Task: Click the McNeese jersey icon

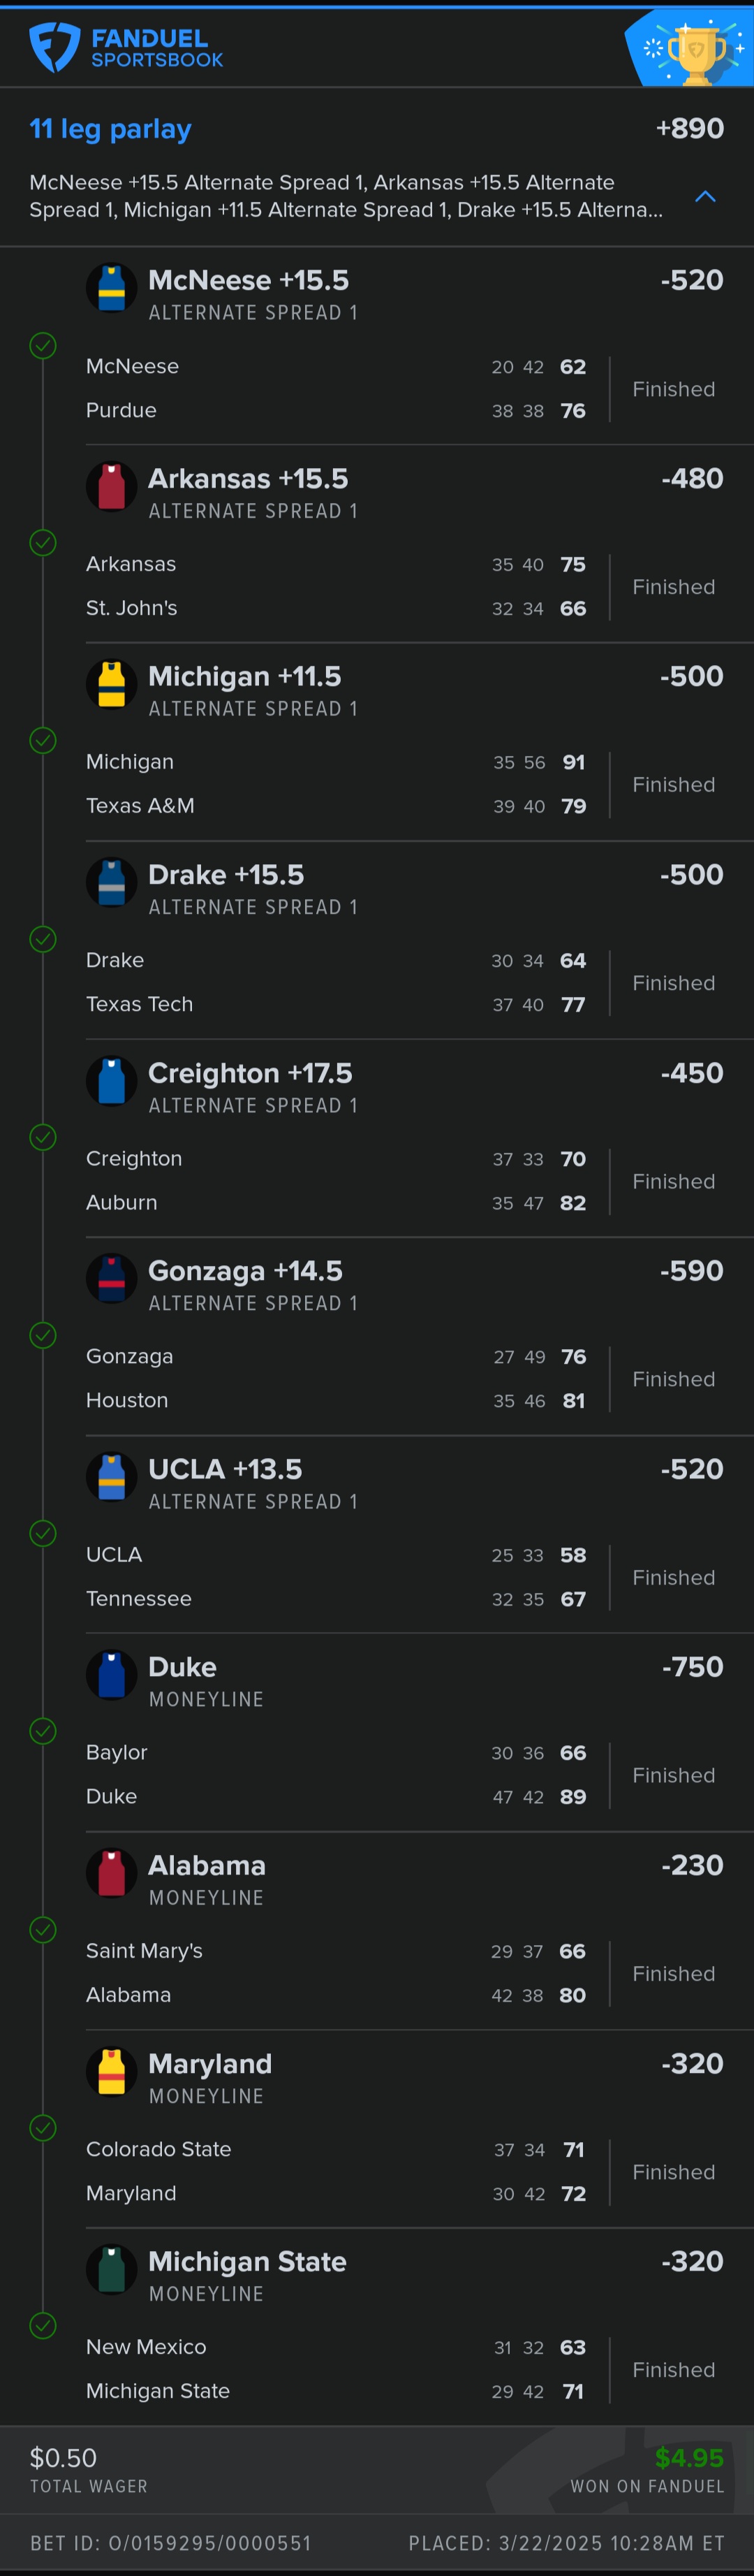Action: pos(111,288)
